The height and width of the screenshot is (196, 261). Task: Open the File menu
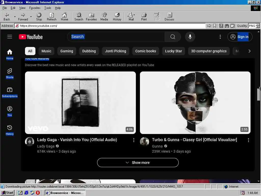click(5, 8)
